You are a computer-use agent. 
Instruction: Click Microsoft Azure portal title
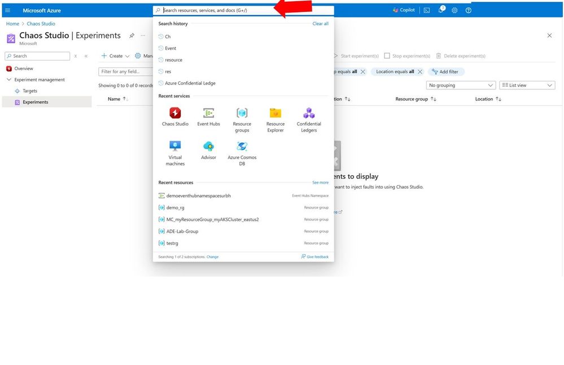pyautogui.click(x=42, y=10)
